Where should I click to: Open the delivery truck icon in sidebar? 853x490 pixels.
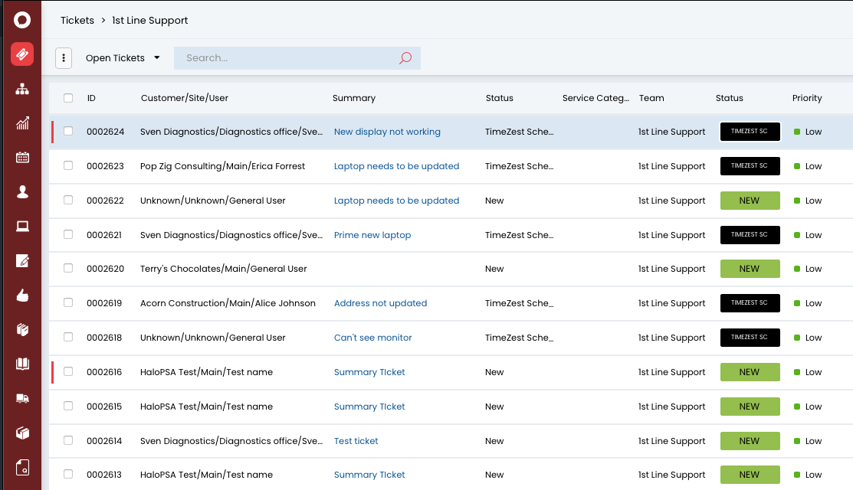point(21,398)
